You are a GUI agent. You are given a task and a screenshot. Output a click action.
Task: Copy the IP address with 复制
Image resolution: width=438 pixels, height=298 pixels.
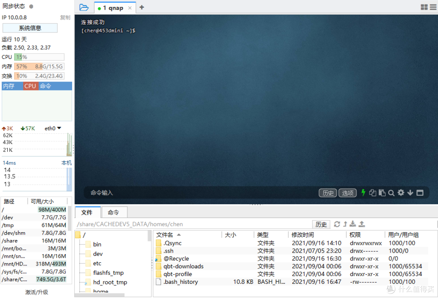65,17
